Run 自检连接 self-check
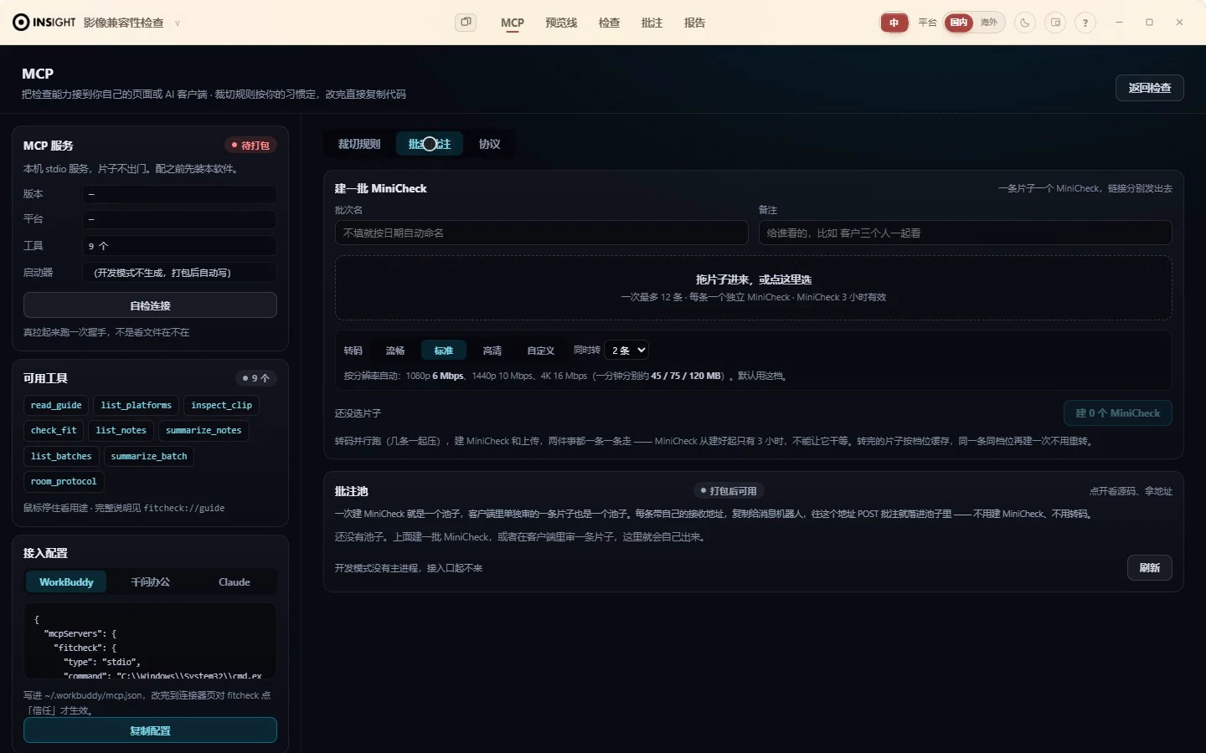 coord(150,305)
